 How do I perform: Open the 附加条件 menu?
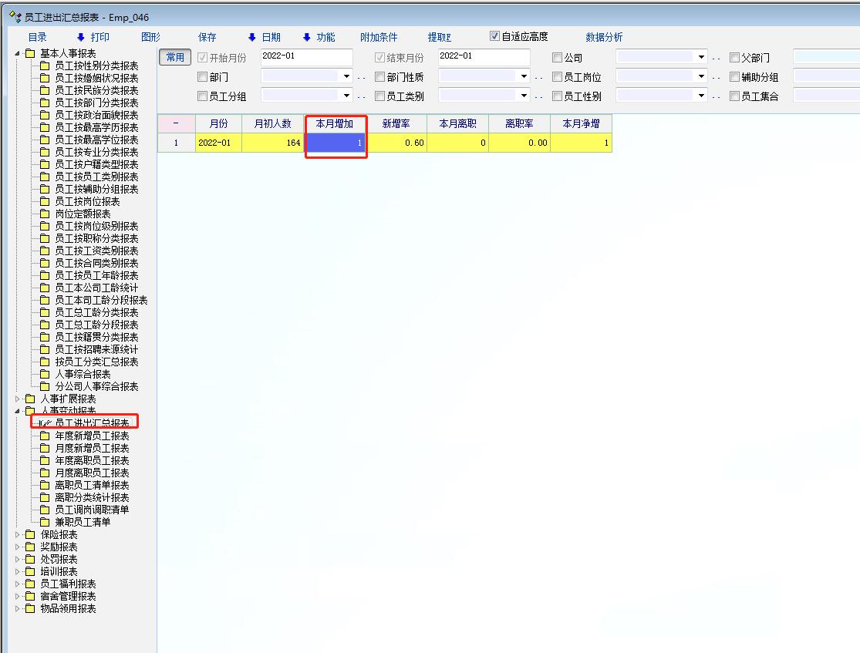point(379,37)
